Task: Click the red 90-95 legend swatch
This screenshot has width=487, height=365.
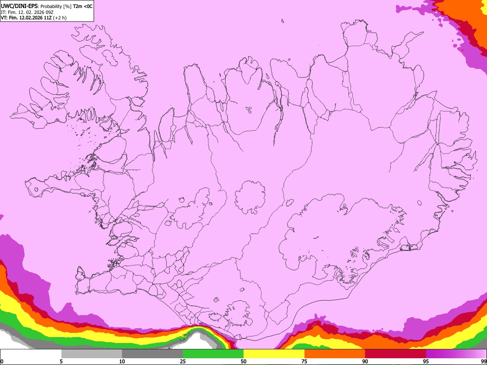Action: [x=396, y=354]
